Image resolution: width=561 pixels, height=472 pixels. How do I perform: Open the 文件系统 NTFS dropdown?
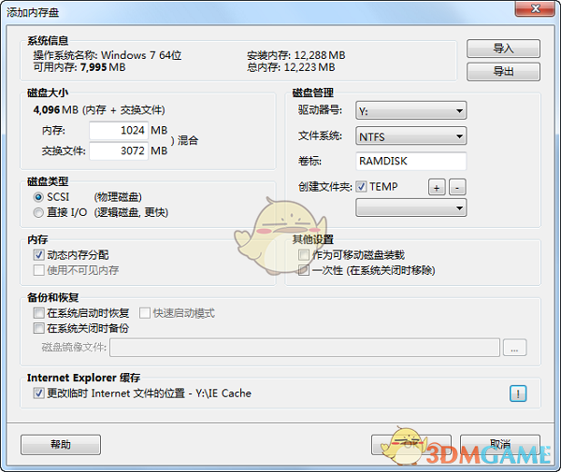410,136
